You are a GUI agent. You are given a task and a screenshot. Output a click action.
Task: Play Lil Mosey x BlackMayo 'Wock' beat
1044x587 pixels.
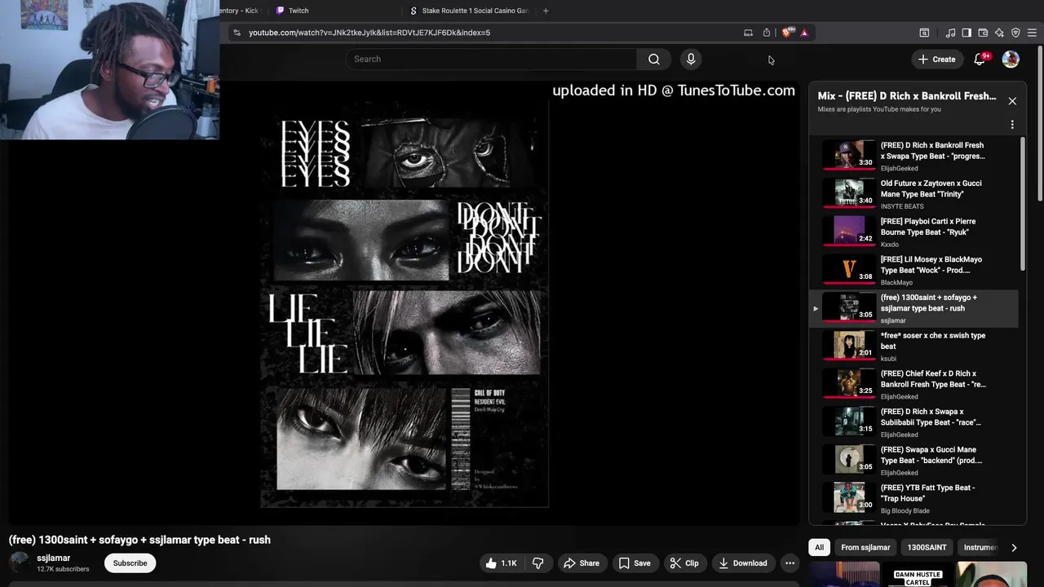tap(913, 270)
